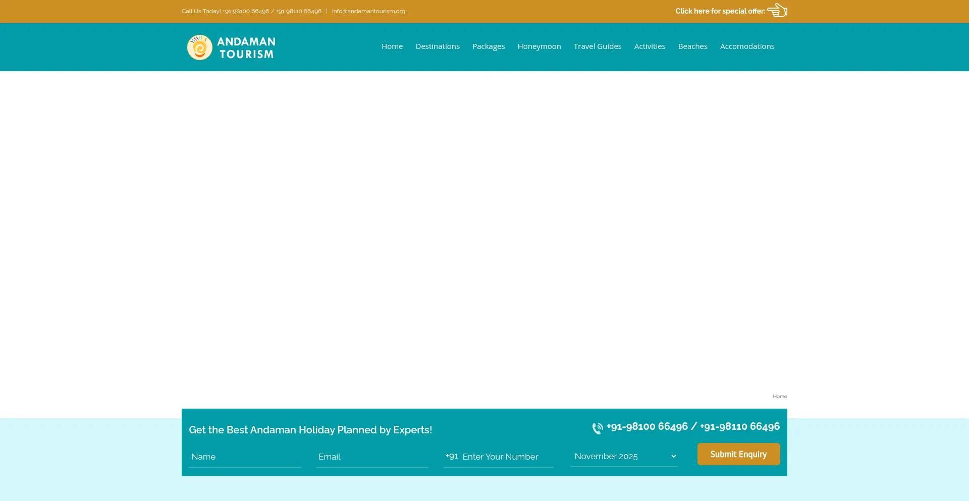
Task: Focus the Name input field
Action: (245, 457)
